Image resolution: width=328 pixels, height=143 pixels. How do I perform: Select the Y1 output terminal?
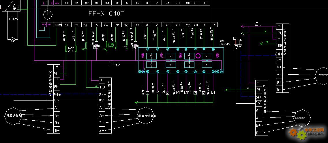[77, 25]
